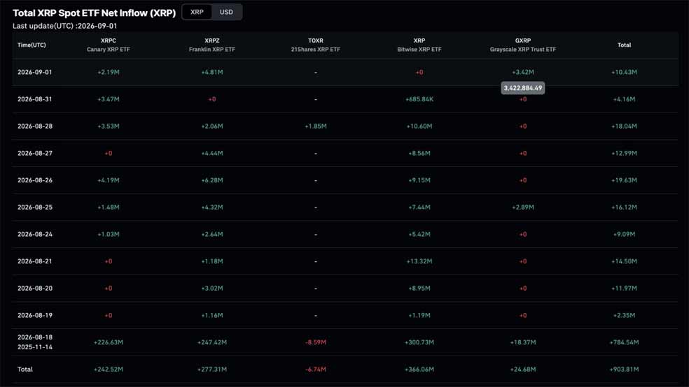Click the +10.43M total value

click(x=624, y=73)
